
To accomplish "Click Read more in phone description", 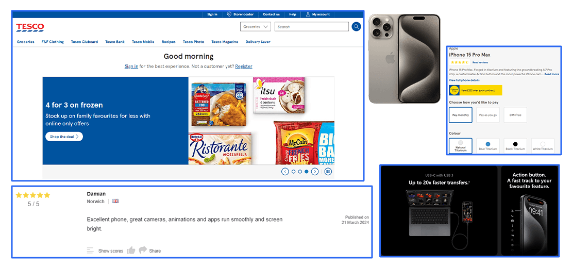I will pyautogui.click(x=551, y=74).
